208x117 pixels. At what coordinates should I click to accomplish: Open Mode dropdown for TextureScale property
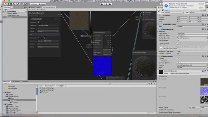click(x=48, y=31)
